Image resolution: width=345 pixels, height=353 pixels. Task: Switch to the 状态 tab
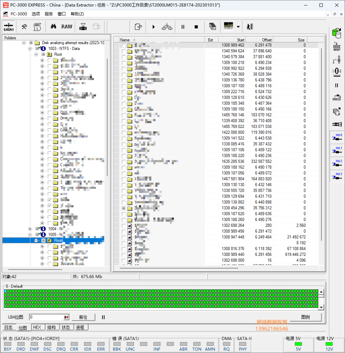(x=66, y=327)
